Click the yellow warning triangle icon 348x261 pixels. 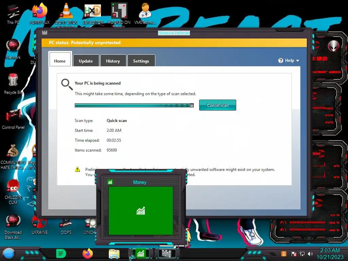pos(77,170)
